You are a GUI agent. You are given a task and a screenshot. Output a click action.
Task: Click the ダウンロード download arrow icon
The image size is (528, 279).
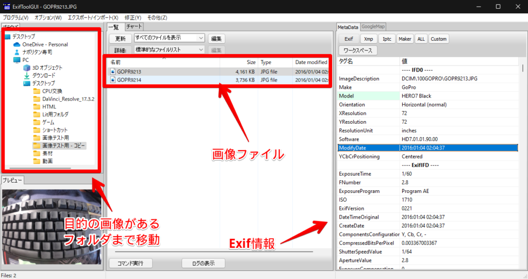pos(26,75)
